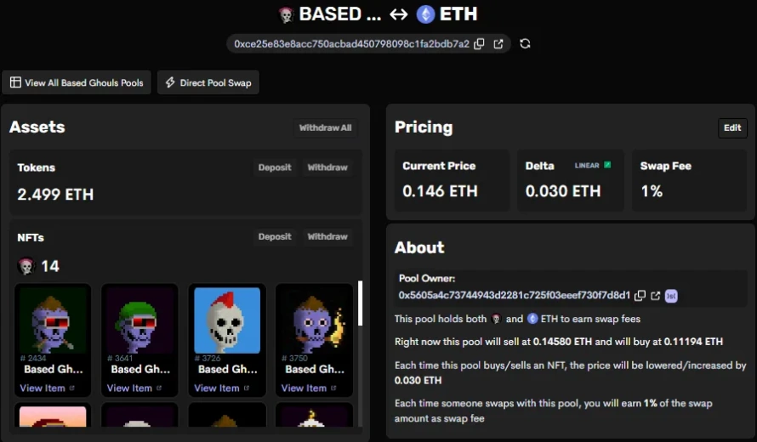Image resolution: width=757 pixels, height=442 pixels.
Task: Click the ETH icon in About description
Action: (x=532, y=319)
